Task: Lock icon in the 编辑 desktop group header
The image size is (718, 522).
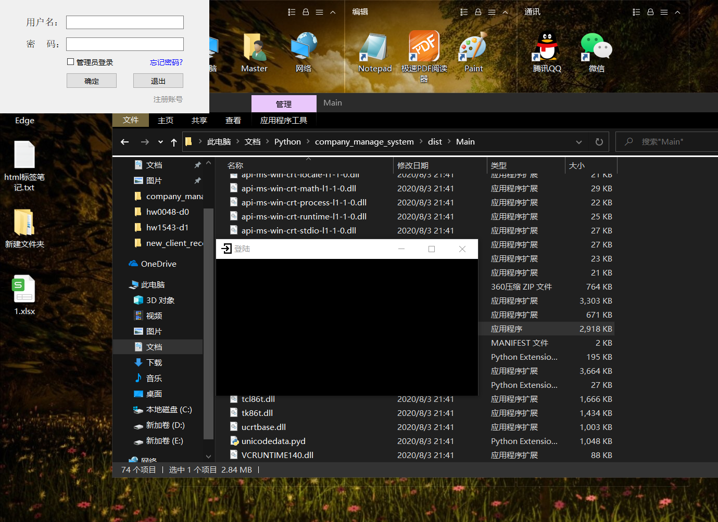Action: (478, 12)
